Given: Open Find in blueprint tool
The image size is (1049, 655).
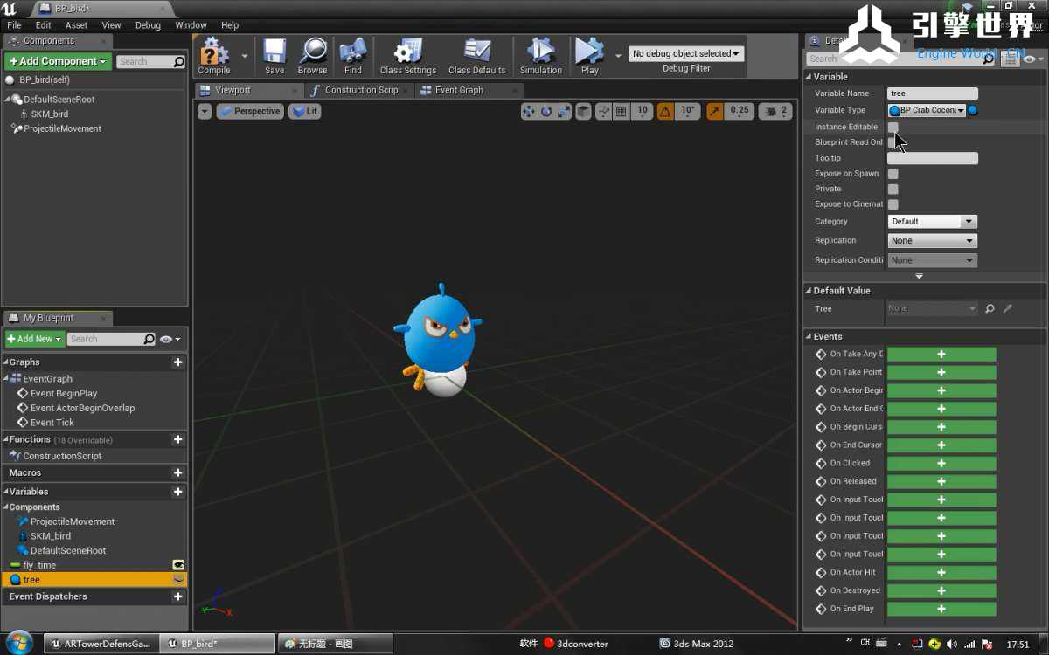Looking at the screenshot, I should (x=352, y=54).
